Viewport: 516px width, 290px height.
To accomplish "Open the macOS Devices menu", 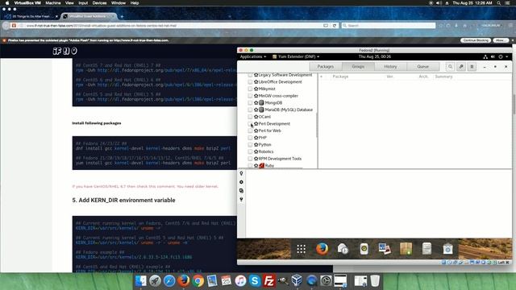I will (99, 3).
